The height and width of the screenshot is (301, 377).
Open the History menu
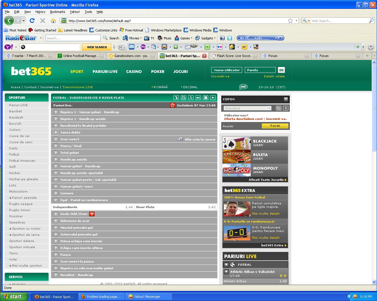[40, 12]
